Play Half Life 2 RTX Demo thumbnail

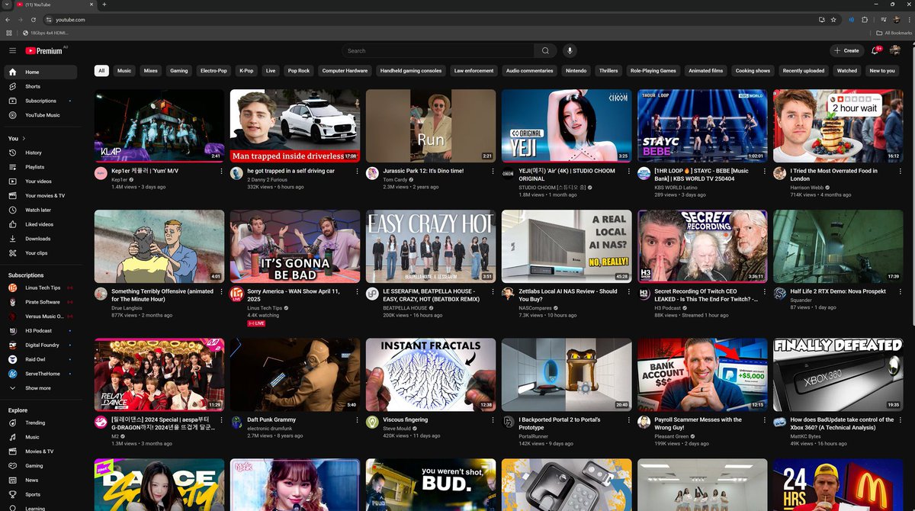[838, 246]
